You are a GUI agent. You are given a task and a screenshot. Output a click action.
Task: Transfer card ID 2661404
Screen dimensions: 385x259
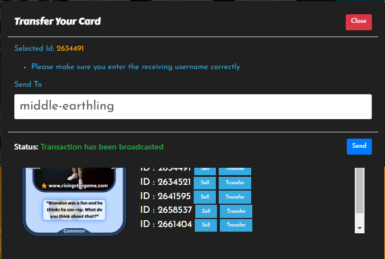[x=236, y=225]
